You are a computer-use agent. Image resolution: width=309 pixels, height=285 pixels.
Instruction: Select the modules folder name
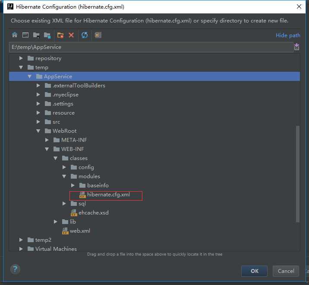[x=89, y=176]
